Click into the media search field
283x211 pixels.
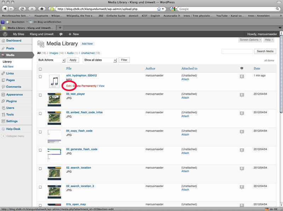pos(237,52)
